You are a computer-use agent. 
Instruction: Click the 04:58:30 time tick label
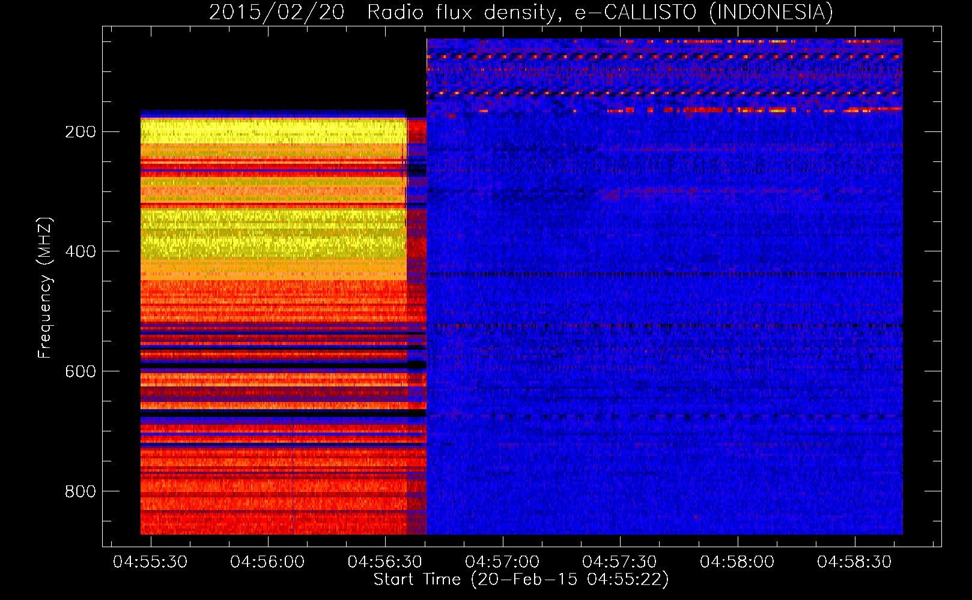point(854,562)
